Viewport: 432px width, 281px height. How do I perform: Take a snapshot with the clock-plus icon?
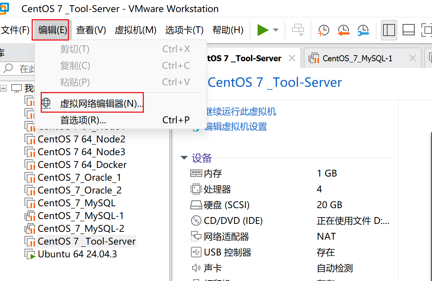[324, 30]
